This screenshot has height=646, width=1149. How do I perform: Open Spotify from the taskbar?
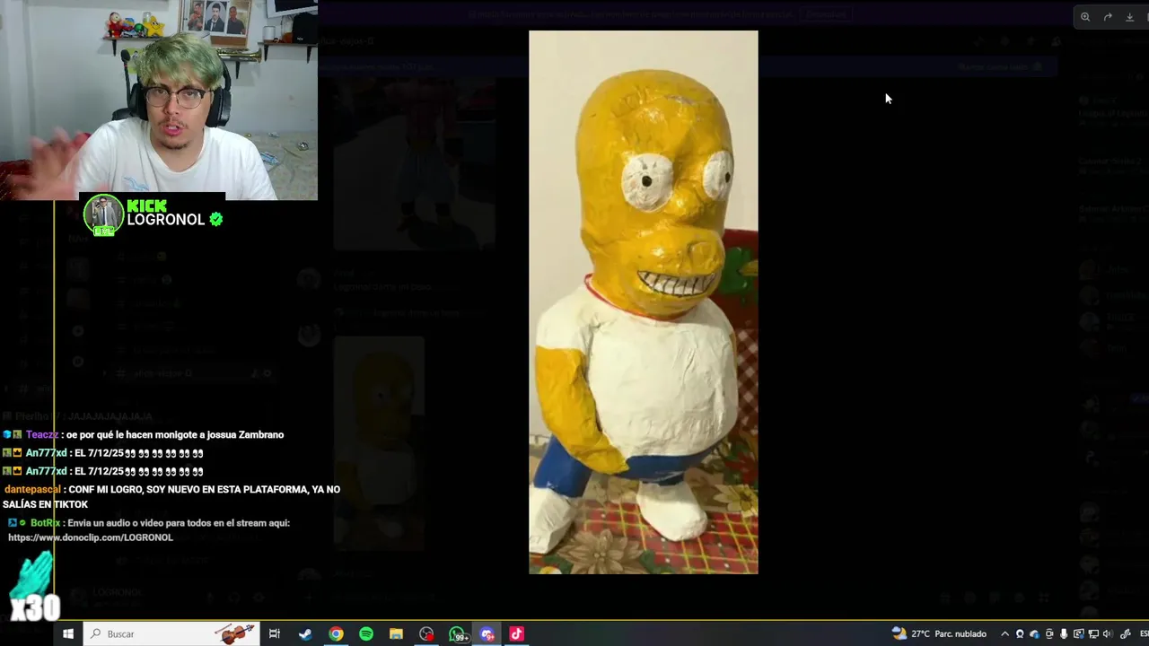tap(366, 634)
